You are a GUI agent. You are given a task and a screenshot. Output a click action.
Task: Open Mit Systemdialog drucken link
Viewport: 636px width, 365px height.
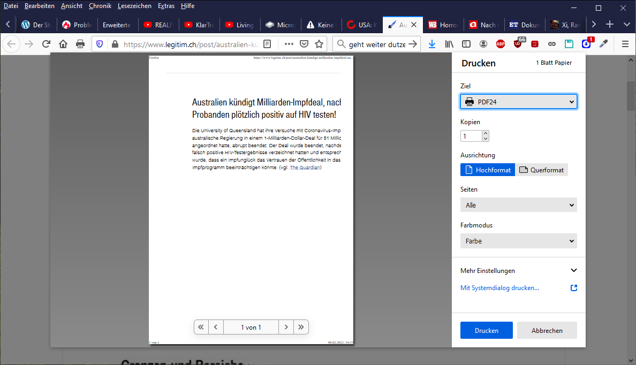coord(499,288)
